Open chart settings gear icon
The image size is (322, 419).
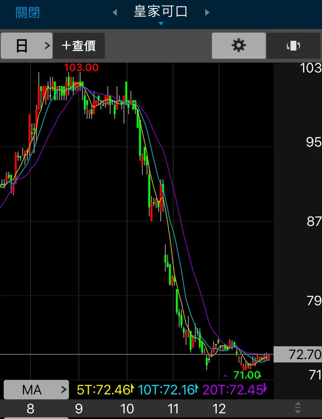(x=239, y=46)
